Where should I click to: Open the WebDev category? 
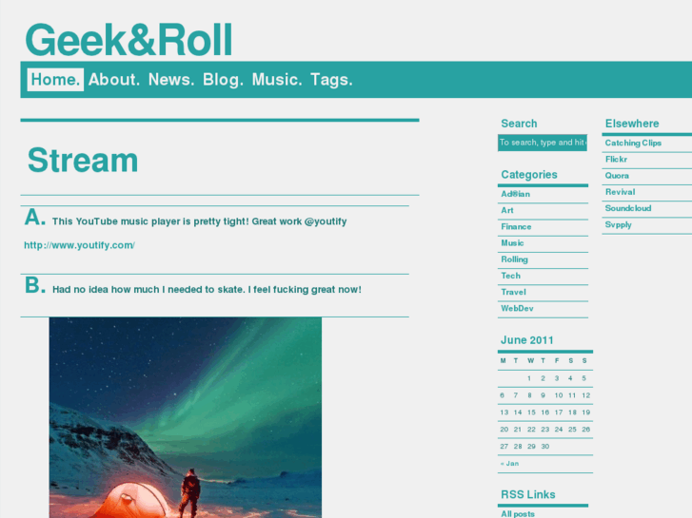click(x=517, y=308)
